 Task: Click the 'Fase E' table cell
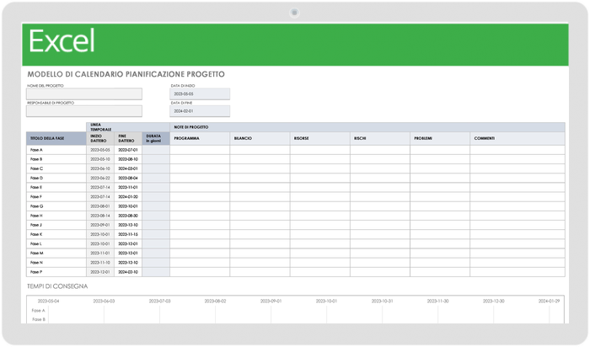[56, 188]
